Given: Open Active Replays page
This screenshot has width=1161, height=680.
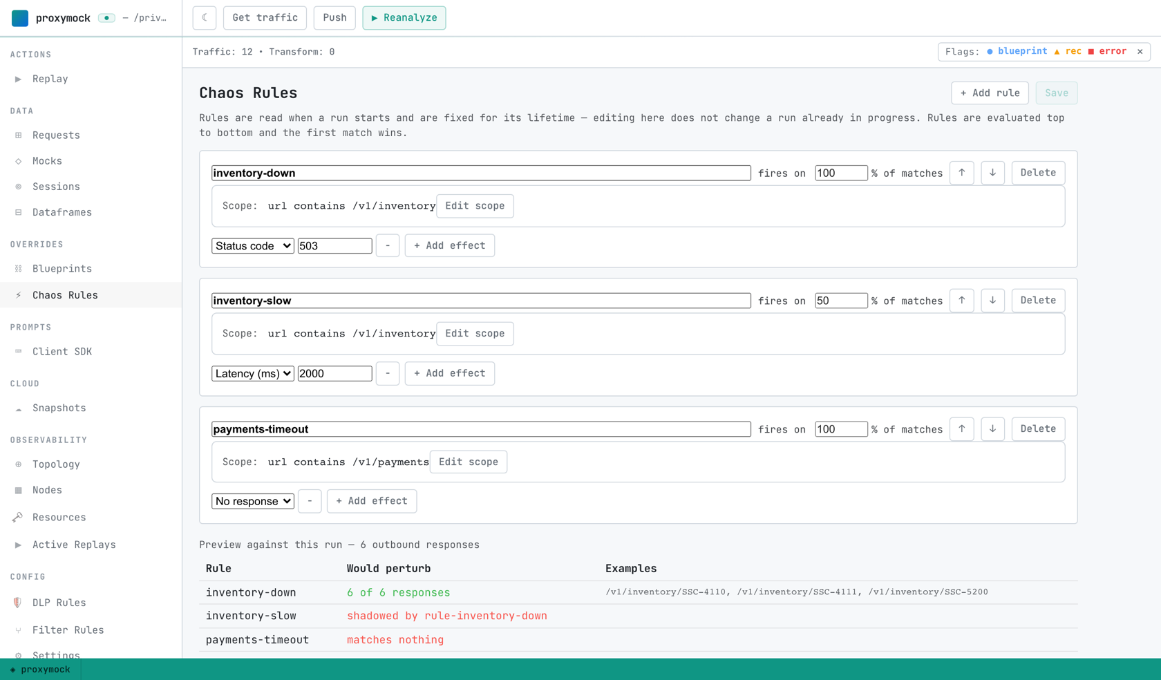Looking at the screenshot, I should (x=91, y=545).
